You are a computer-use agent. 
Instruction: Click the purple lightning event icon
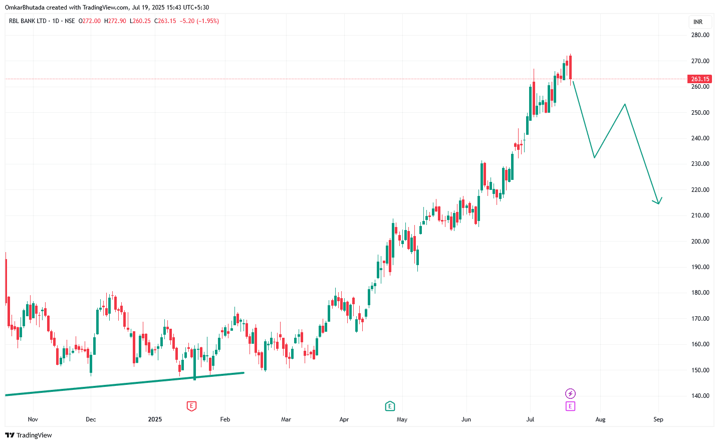[x=570, y=393]
